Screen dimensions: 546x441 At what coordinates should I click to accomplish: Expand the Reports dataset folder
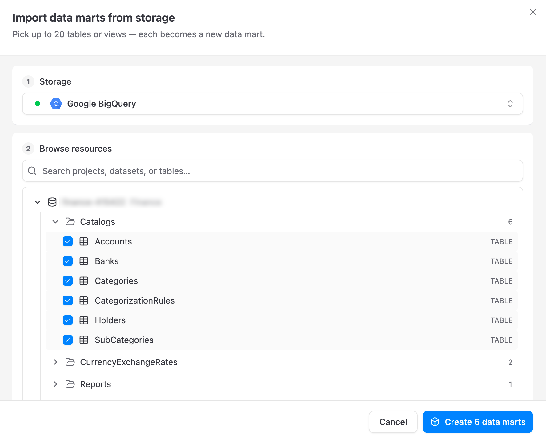55,384
